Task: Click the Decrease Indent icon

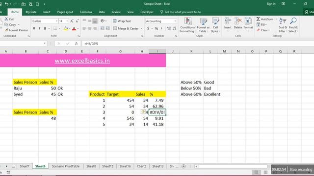Action: pyautogui.click(x=103, y=28)
